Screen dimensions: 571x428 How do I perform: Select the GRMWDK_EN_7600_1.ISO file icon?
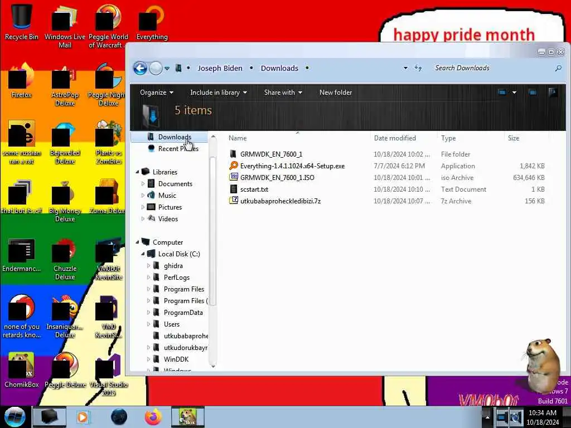(234, 177)
